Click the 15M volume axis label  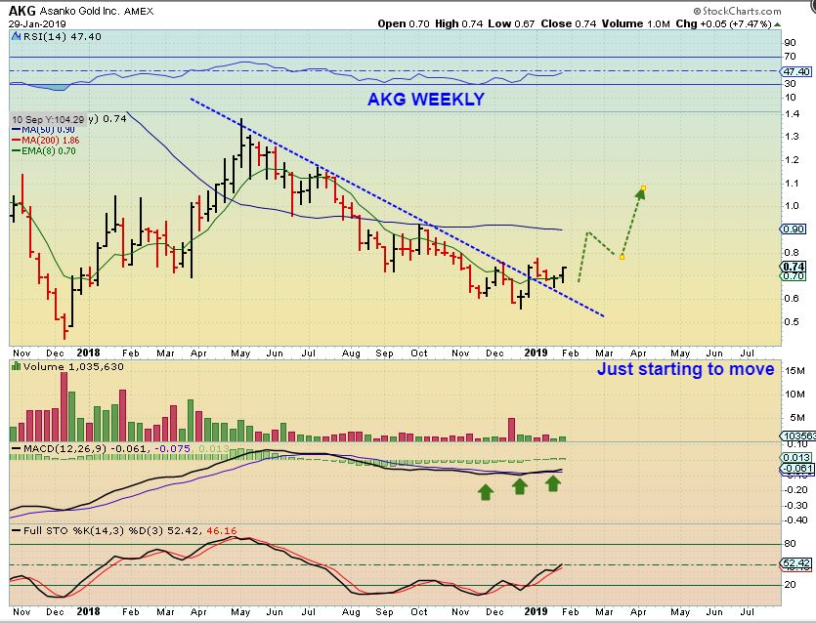(x=795, y=371)
